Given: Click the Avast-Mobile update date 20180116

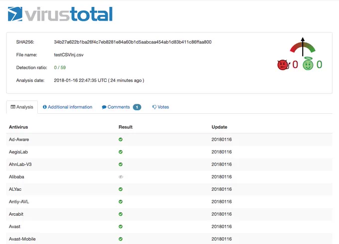Looking at the screenshot, I should pyautogui.click(x=222, y=239).
